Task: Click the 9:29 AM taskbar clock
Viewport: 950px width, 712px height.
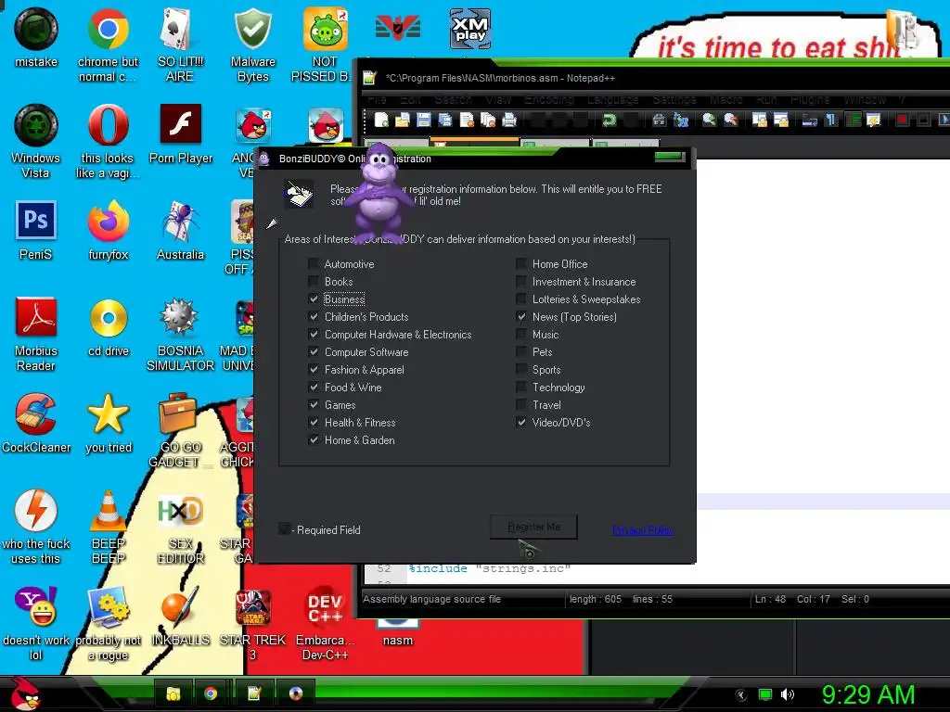Action: (867, 695)
